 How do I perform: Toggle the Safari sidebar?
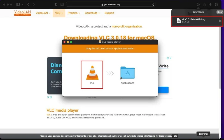pos(18,4)
